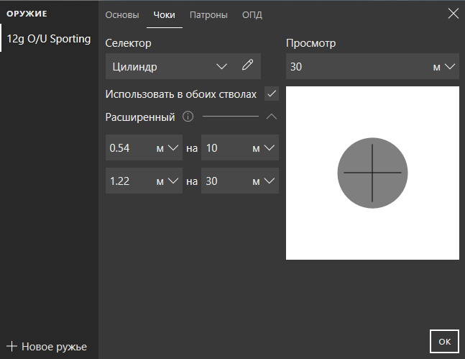This screenshot has height=359, width=465.
Task: Collapse the Расширенный section chevron
Action: coord(272,117)
